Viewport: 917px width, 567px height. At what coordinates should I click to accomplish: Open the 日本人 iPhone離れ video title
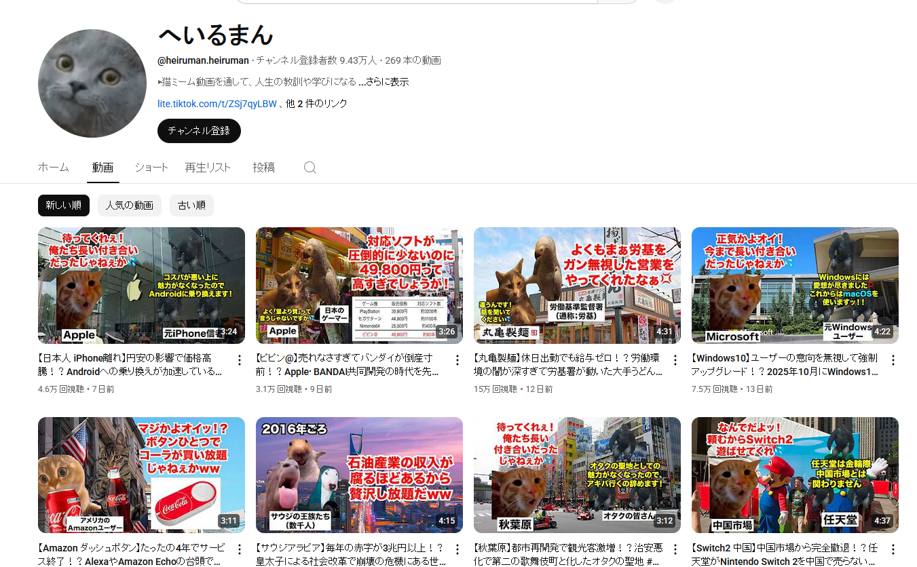[x=130, y=364]
